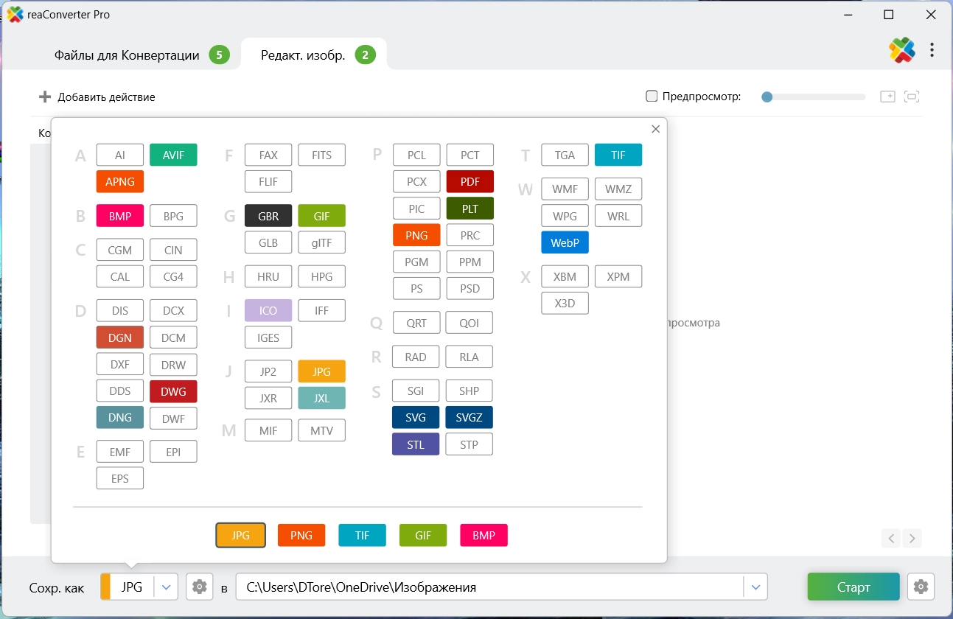Select the BPG format

173,216
